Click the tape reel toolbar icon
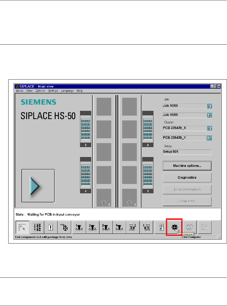The image size is (227, 306). [64, 227]
